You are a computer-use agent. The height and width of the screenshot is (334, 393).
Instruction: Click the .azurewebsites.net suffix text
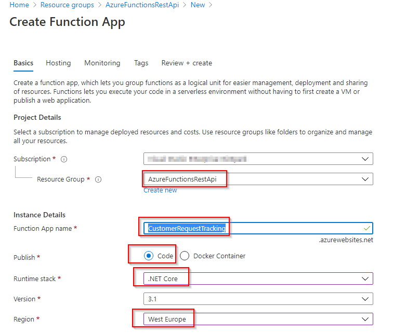(346, 240)
